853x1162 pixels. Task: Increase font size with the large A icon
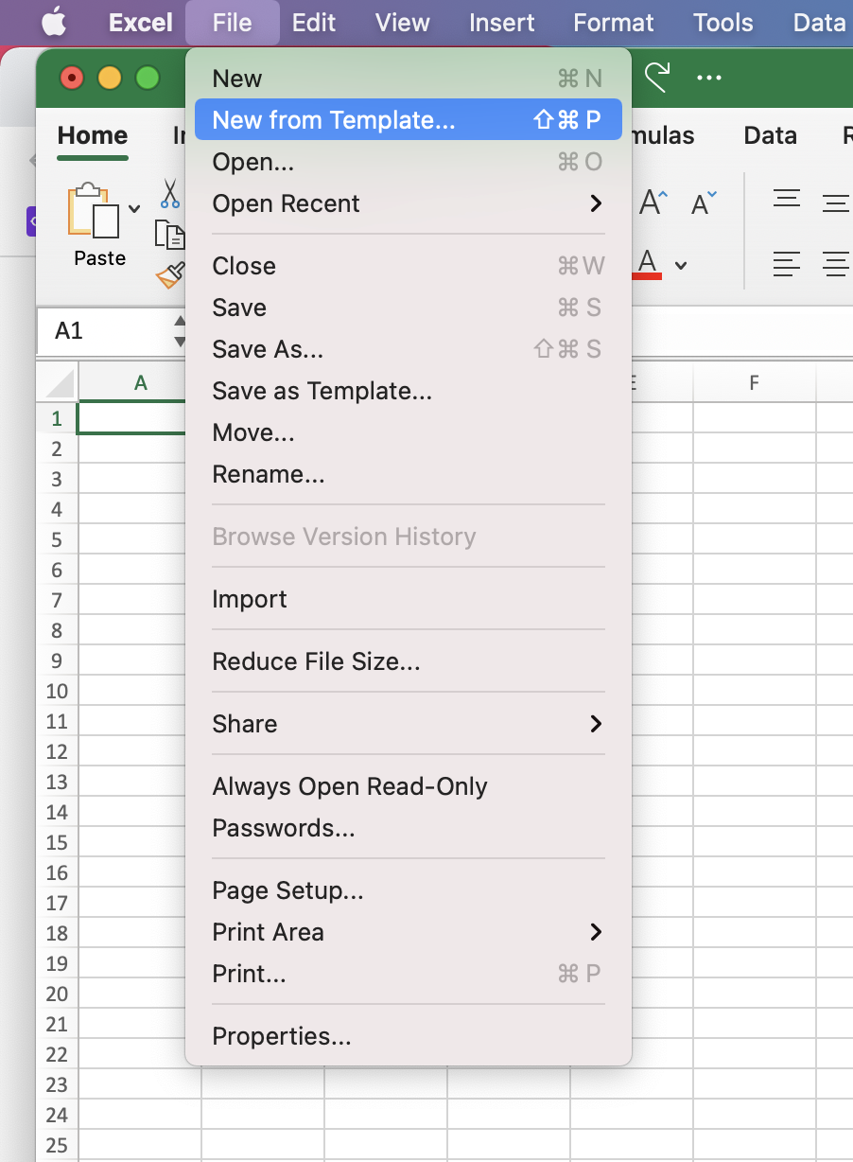click(653, 202)
